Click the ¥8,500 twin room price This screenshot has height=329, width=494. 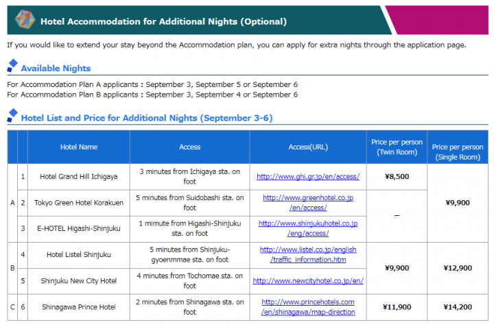(397, 177)
